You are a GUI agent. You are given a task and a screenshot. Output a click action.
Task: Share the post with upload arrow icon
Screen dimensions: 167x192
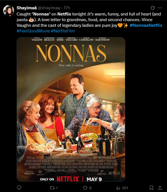(160, 187)
